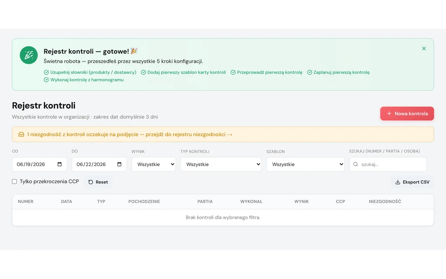Click the inbox icon in yellow alert
Screen dimensions: 446x279
tap(22, 134)
